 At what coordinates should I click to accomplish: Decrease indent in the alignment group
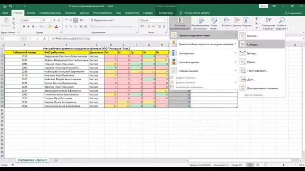tap(81, 27)
